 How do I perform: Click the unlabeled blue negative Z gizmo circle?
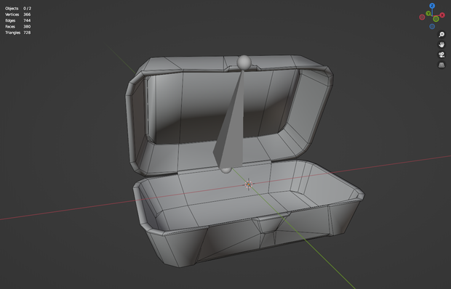click(432, 26)
